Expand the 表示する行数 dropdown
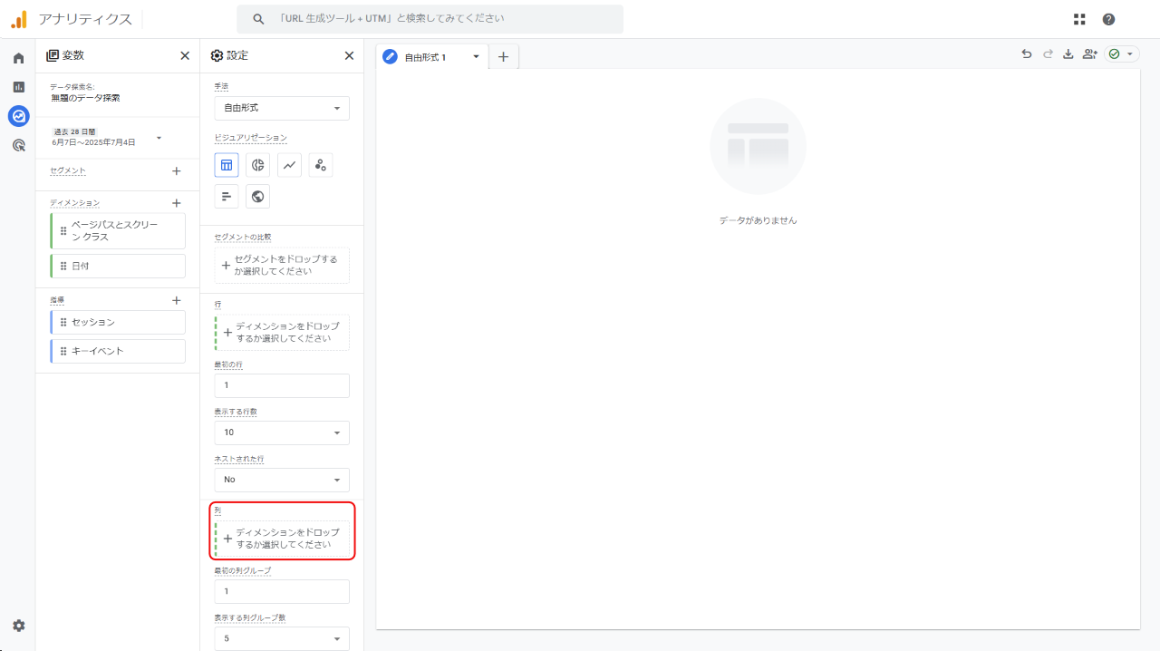Image resolution: width=1160 pixels, height=651 pixels. (x=282, y=432)
